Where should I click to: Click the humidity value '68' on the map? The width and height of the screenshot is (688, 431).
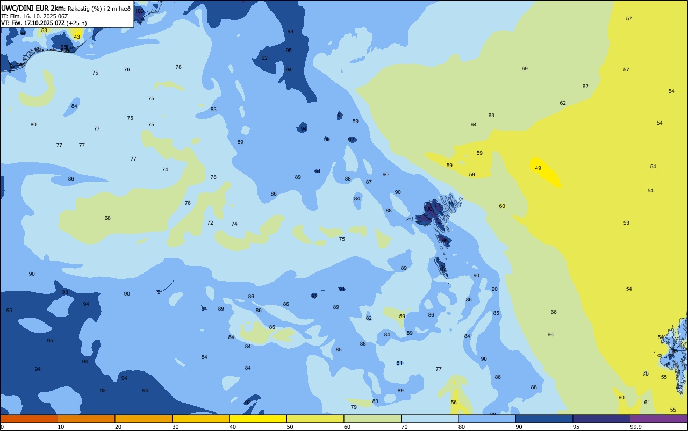pos(107,218)
